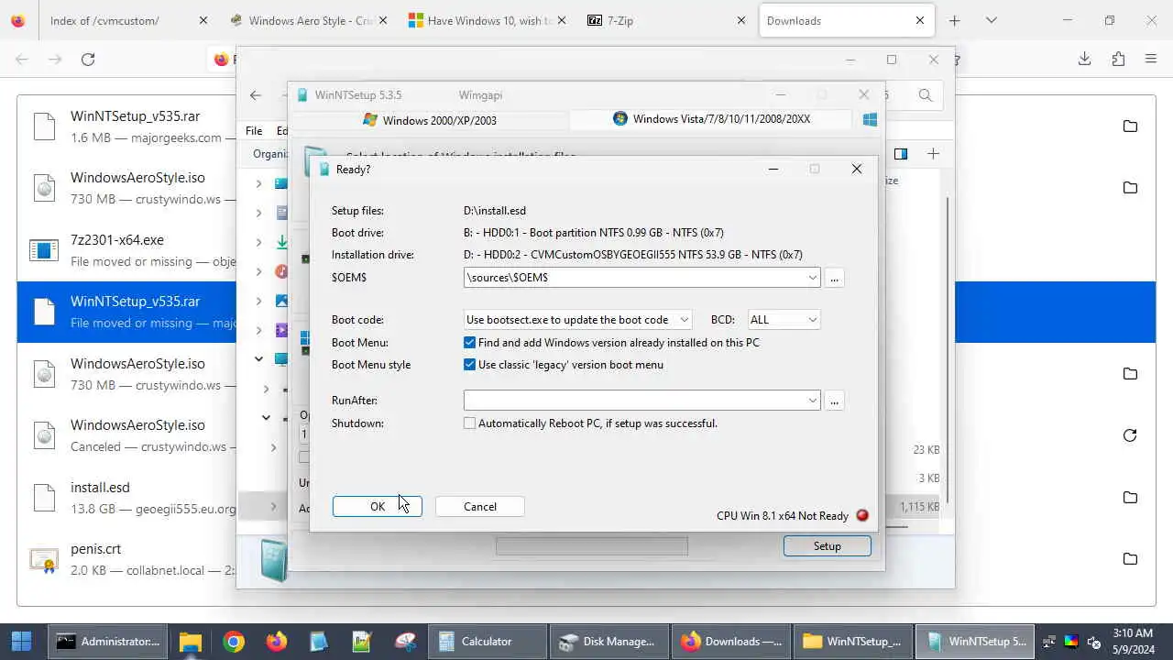Click Cancel in the Ready? dialog
Screen dimensions: 1173x660
click(x=480, y=507)
